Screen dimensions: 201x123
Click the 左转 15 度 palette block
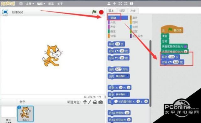point(119,58)
